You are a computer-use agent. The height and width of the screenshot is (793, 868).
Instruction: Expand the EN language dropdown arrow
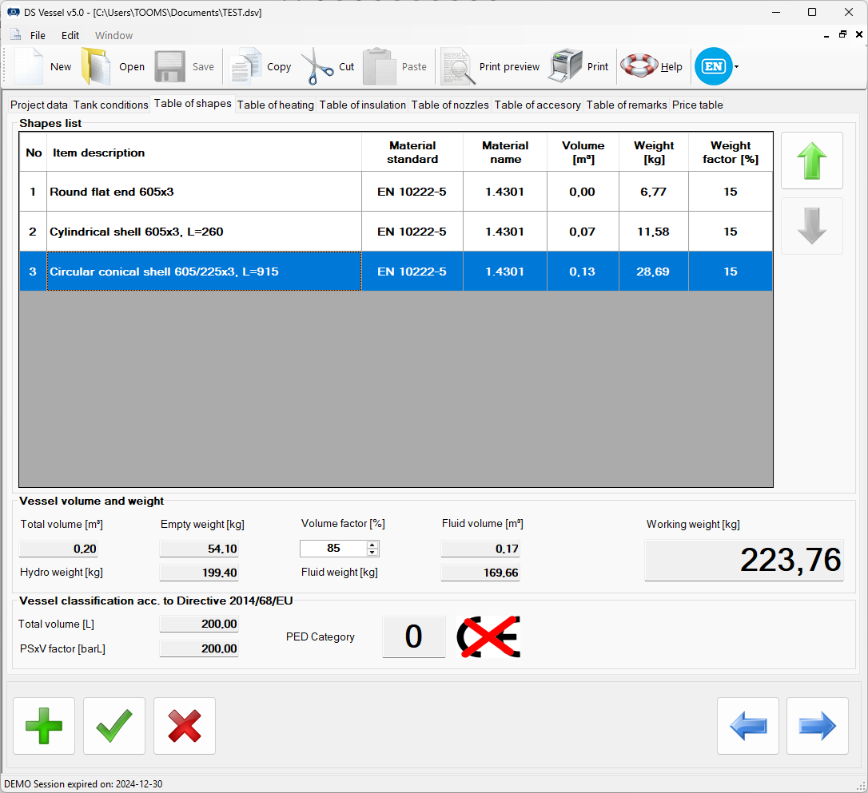click(736, 67)
